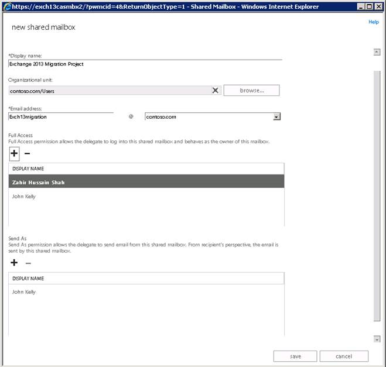Click the Internet Explorer icon in title bar
Screen dimensions: 386x367
(6, 6)
